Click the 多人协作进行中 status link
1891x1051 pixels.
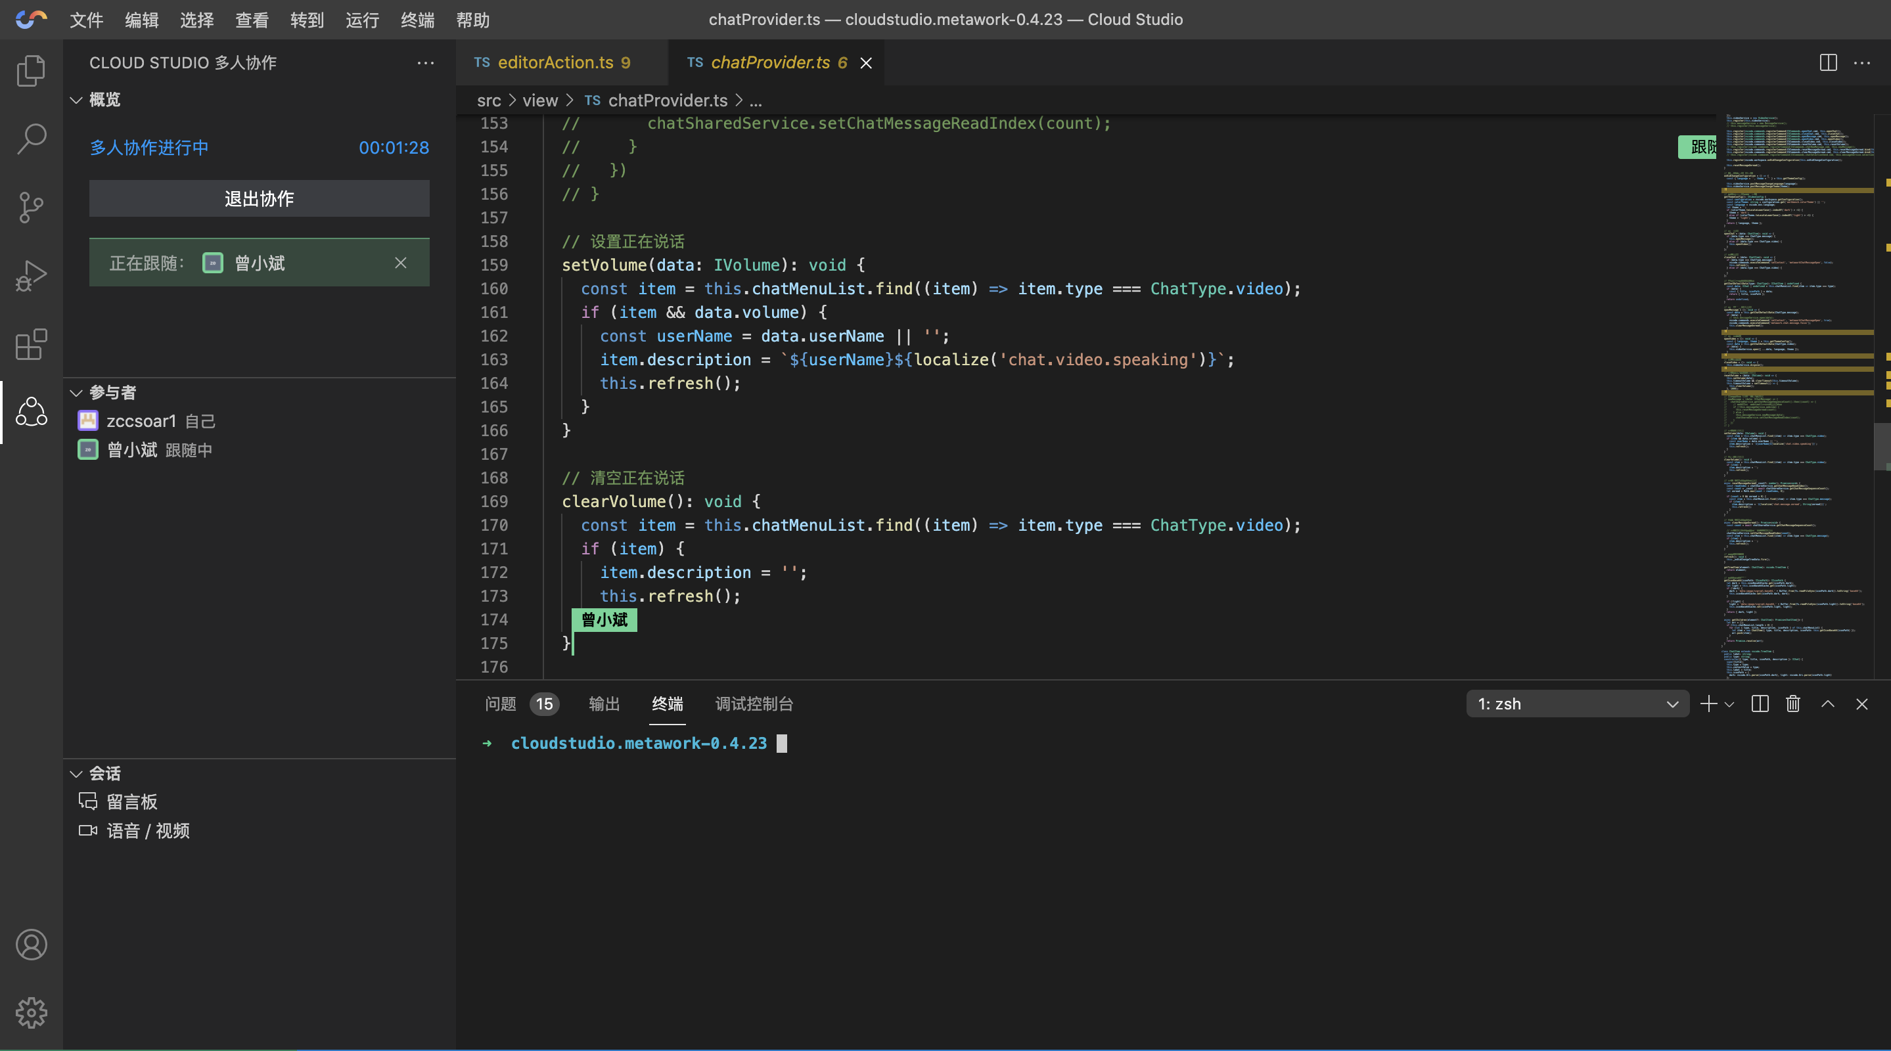[149, 148]
